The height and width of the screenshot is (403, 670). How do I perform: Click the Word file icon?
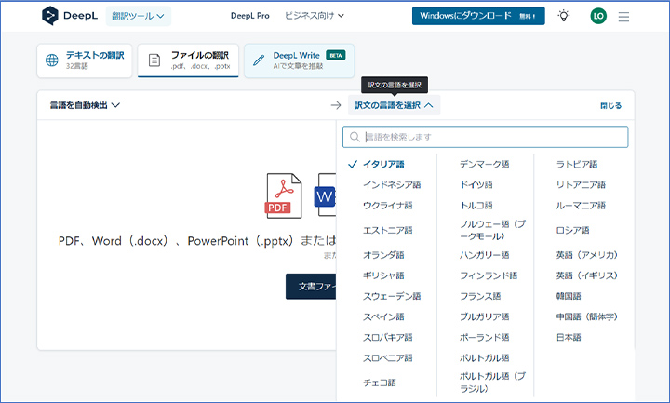(325, 195)
